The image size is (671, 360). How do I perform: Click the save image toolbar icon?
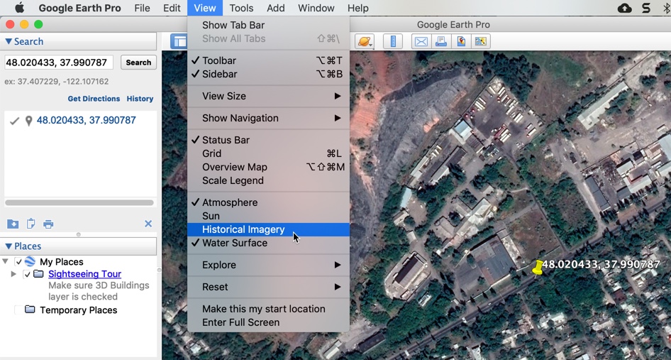pyautogui.click(x=461, y=41)
